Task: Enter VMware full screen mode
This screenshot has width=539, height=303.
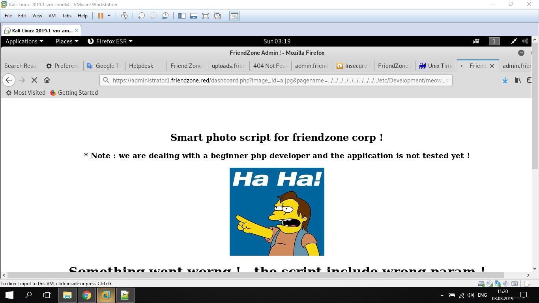Action: tap(205, 16)
